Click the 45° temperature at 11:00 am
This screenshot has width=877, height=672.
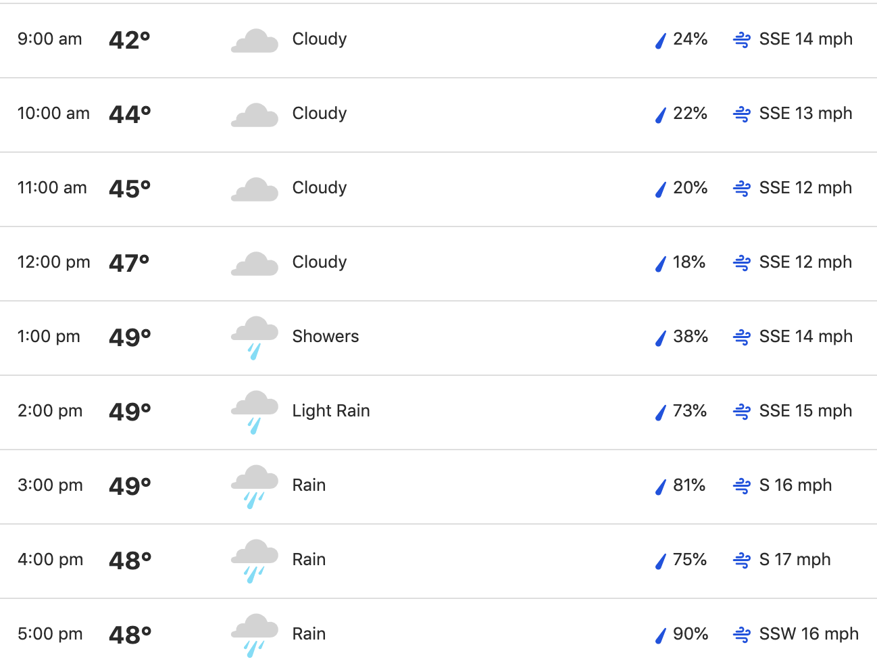coord(130,189)
